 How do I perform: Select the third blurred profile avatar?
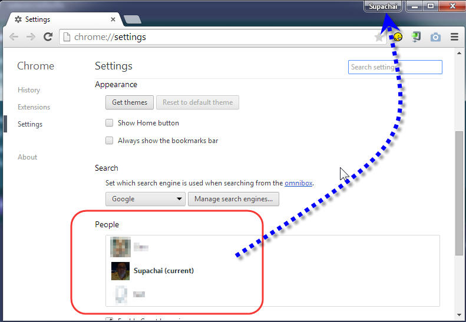[121, 294]
